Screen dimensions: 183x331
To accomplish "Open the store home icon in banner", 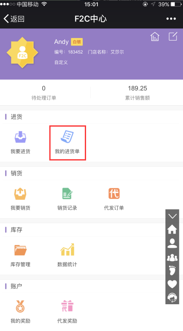I will (155, 36).
